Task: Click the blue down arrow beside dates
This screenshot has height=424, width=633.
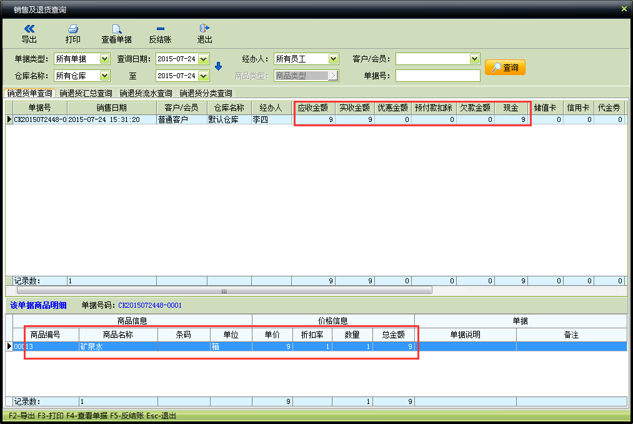Action: [x=218, y=66]
